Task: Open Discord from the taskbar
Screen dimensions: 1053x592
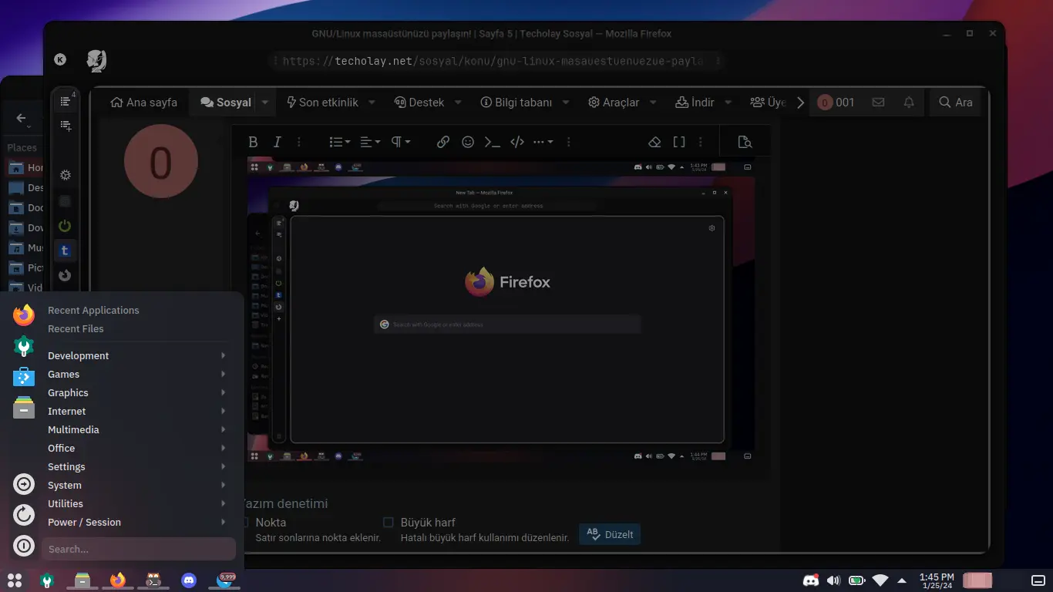Action: [189, 580]
